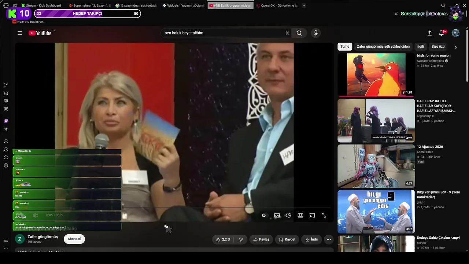Open YouTube notifications bell

pyautogui.click(x=442, y=33)
